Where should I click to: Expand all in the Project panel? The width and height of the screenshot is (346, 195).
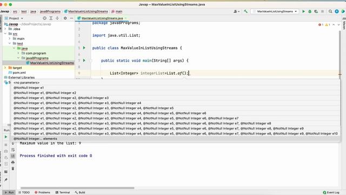[51, 18]
